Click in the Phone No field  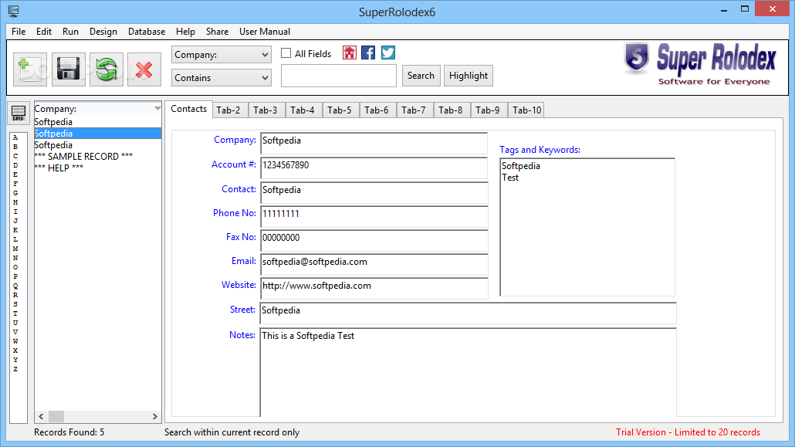[x=374, y=216]
